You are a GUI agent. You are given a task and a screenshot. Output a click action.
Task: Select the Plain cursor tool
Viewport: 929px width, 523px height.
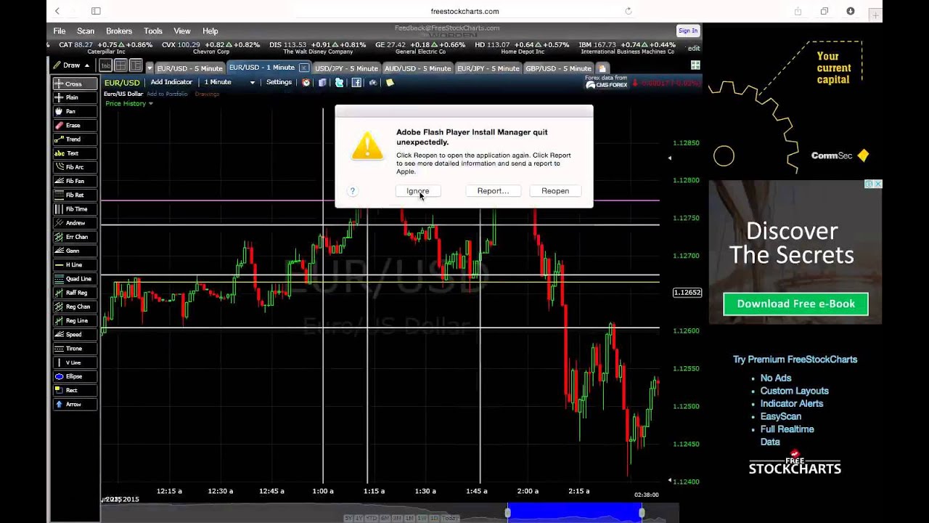tap(75, 97)
